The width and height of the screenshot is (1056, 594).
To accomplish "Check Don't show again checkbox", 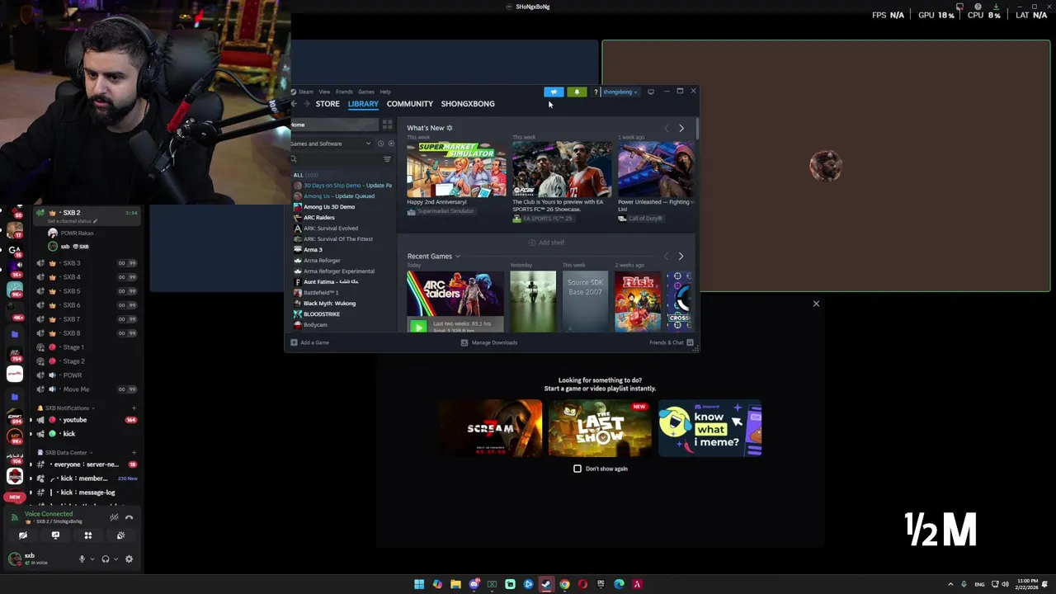I will coord(577,469).
